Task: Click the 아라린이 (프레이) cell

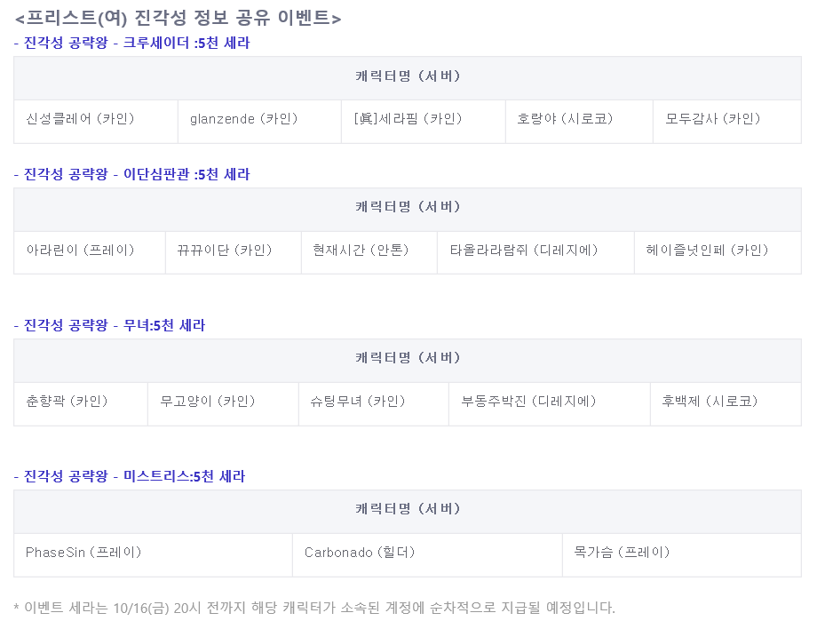Action: click(x=90, y=252)
